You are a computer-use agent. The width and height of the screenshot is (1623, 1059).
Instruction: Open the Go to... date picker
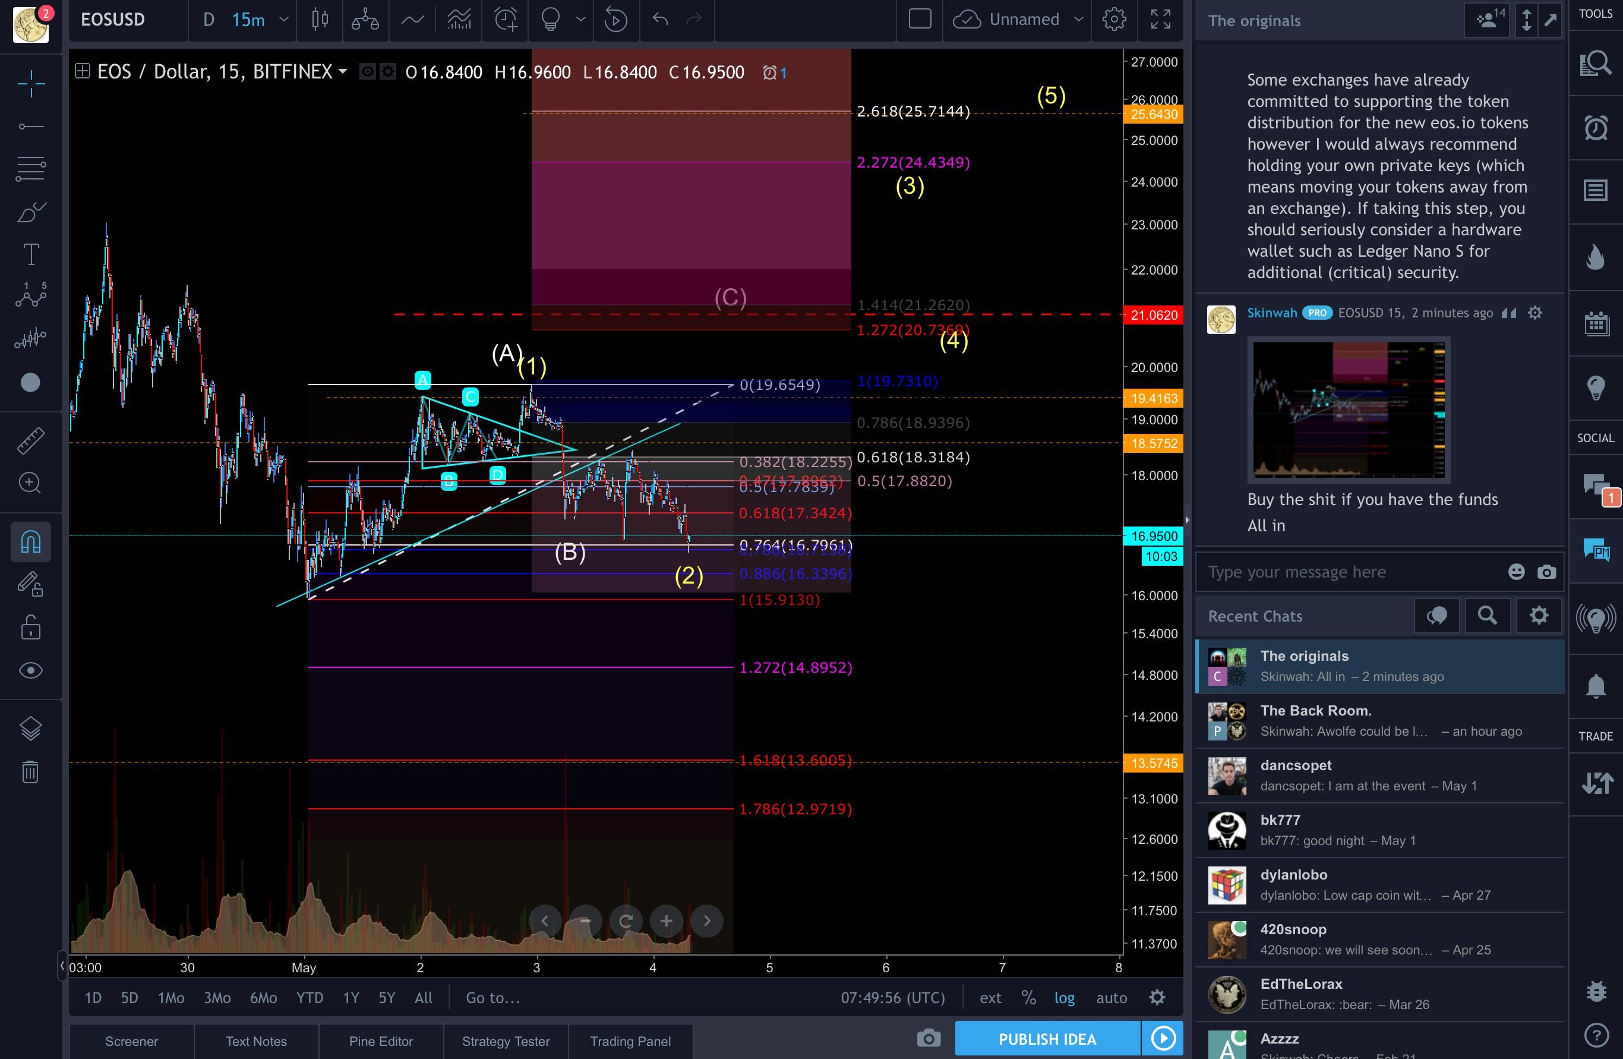492,998
